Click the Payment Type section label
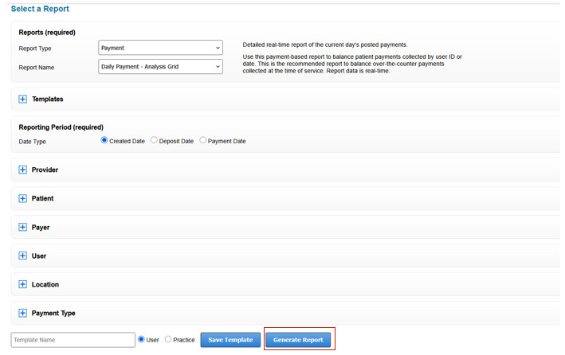565x355 pixels. (x=53, y=314)
